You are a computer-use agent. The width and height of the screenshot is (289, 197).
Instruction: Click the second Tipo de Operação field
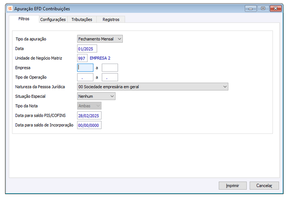[x=110, y=77]
